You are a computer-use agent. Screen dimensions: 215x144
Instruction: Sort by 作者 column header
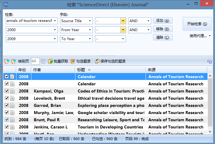pyautogui.click(x=53, y=70)
